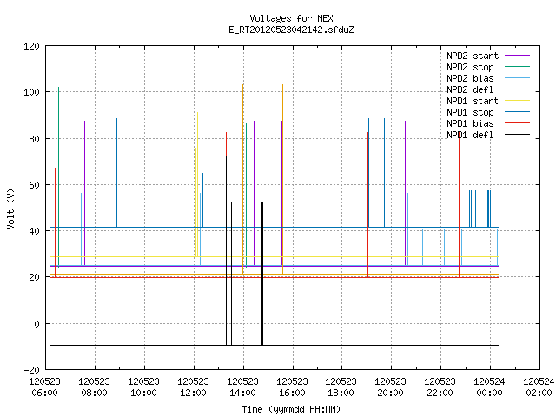Click the x-axis tick label "120523 08:00"
This screenshot has width=556, height=417.
click(95, 387)
